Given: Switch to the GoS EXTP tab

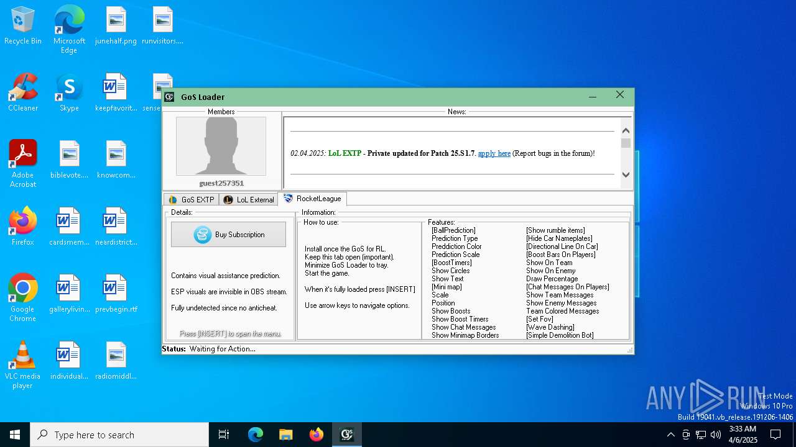Looking at the screenshot, I should click(191, 199).
